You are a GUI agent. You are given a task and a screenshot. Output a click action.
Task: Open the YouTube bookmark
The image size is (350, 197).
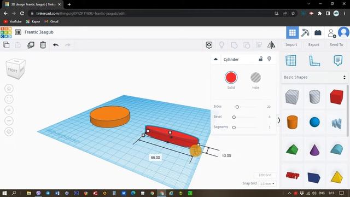[13, 21]
